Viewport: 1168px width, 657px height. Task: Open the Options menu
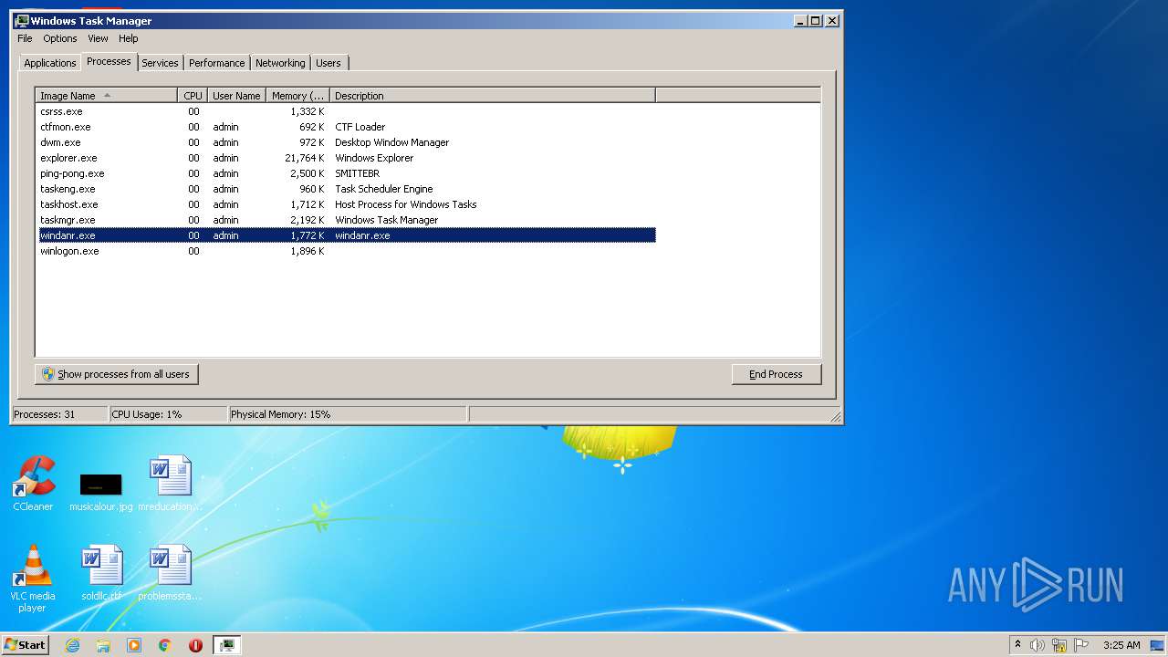pyautogui.click(x=60, y=38)
